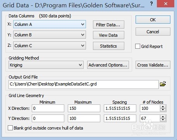Click the '# of Nodes' column header
Image resolution: width=177 pixels, height=140 pixels.
coord(153,102)
